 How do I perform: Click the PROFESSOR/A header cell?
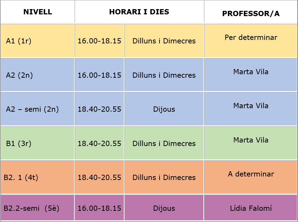coord(251,12)
